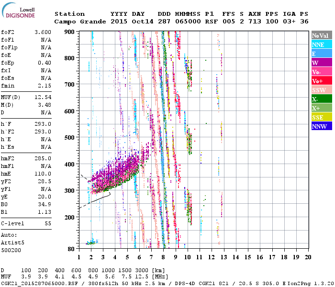335x287 pixels.
Task: Click the Oct14 date in header
Action: pos(143,22)
